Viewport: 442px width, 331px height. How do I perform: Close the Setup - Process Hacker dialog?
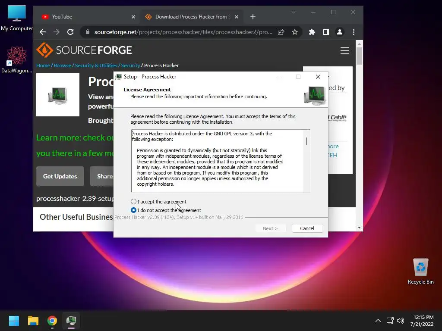click(x=318, y=77)
